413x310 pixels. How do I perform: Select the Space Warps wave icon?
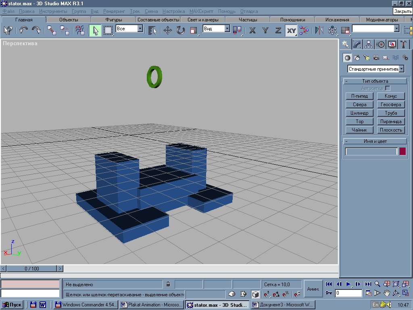pos(396,57)
